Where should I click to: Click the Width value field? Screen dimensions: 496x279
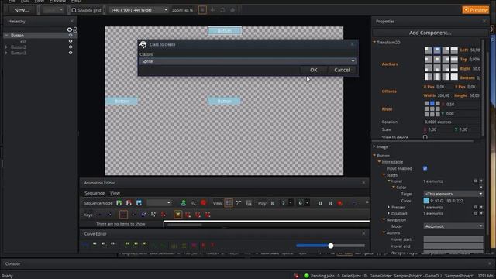pyautogui.click(x=443, y=95)
